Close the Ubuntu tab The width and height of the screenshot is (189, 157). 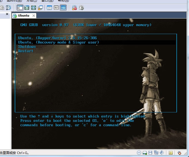[34, 16]
